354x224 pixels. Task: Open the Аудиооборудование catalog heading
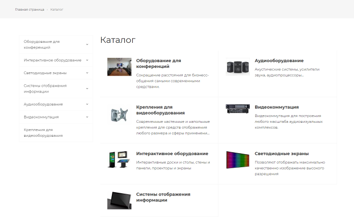(x=279, y=61)
